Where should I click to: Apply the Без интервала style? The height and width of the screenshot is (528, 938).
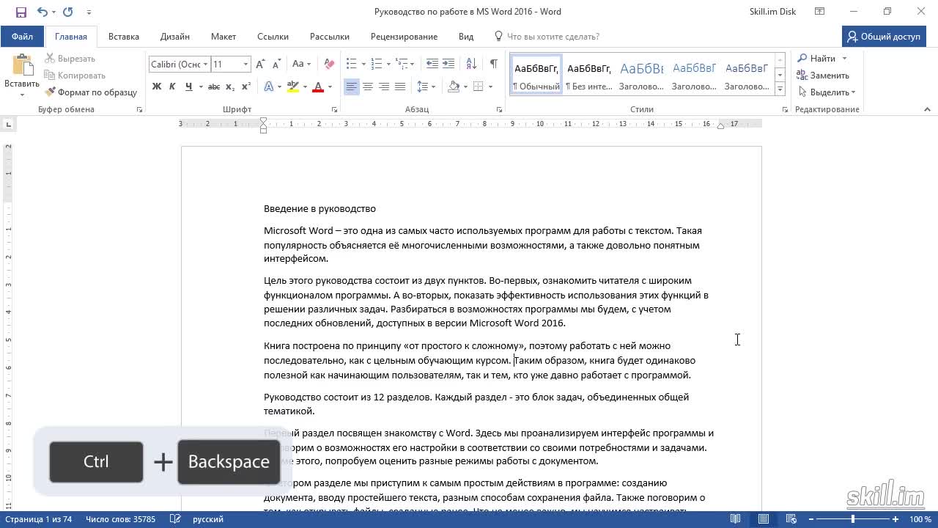tap(589, 74)
